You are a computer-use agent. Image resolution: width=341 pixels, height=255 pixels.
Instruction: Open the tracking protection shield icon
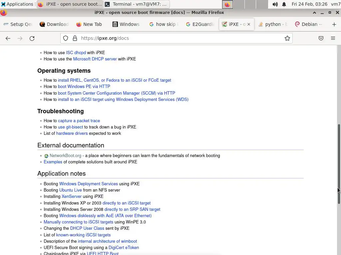point(66,38)
